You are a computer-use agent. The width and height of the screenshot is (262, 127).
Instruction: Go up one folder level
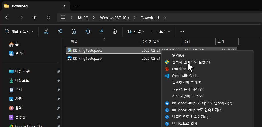tap(35, 17)
